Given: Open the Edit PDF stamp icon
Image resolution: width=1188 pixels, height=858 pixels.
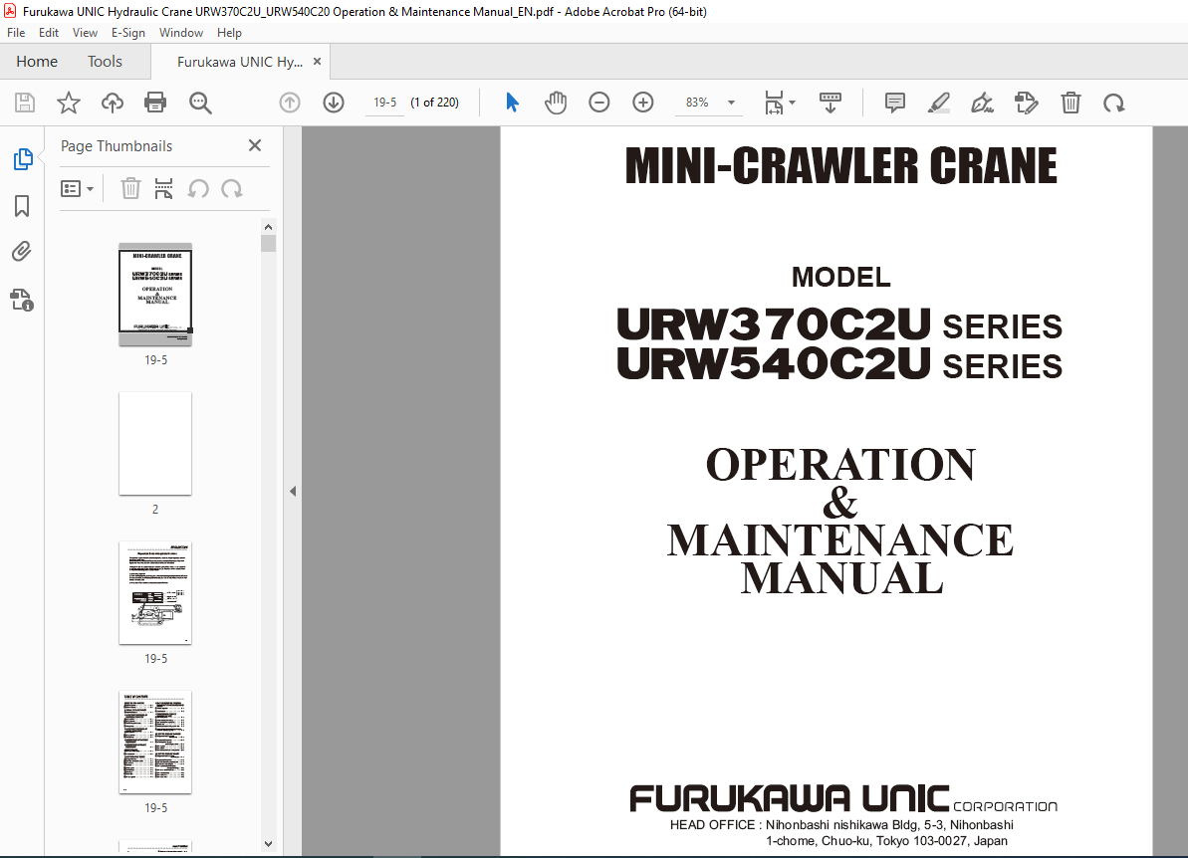Looking at the screenshot, I should [1026, 103].
